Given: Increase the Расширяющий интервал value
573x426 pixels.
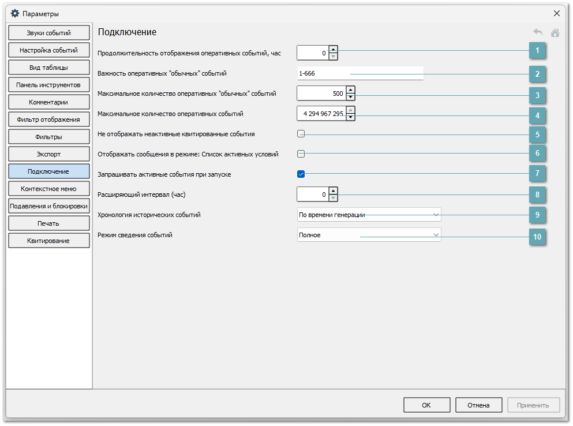Looking at the screenshot, I should coord(333,190).
